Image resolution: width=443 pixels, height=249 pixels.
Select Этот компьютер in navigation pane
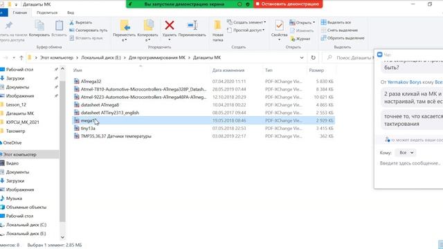click(19, 155)
